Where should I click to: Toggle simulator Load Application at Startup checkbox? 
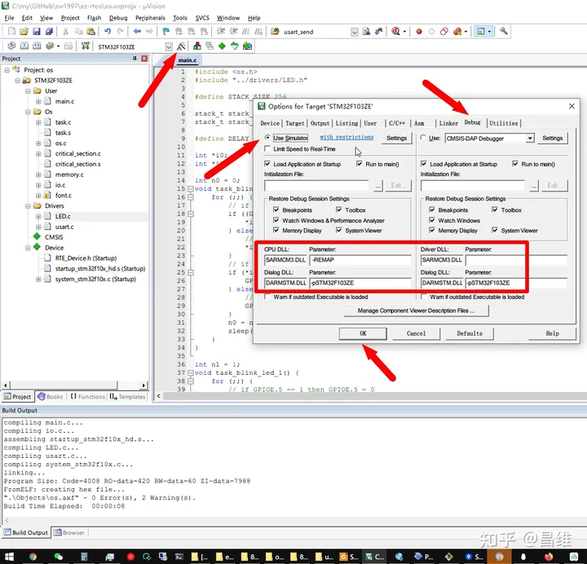(x=267, y=164)
